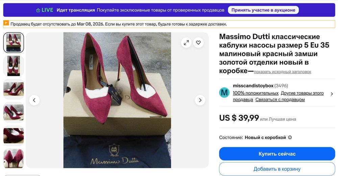The image size is (338, 176).
Task: Click the LIVE broadcast icon
Action: click(x=38, y=10)
